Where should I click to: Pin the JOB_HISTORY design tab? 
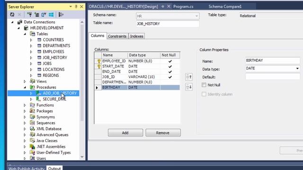coord(163,7)
